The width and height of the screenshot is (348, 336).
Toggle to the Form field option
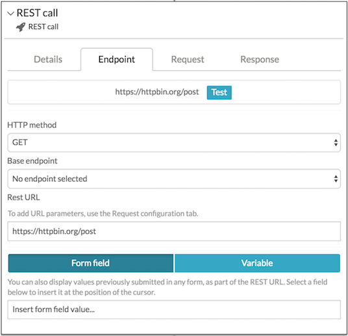pos(91,263)
